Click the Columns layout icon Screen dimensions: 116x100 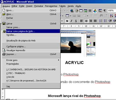pyautogui.click(x=90, y=11)
